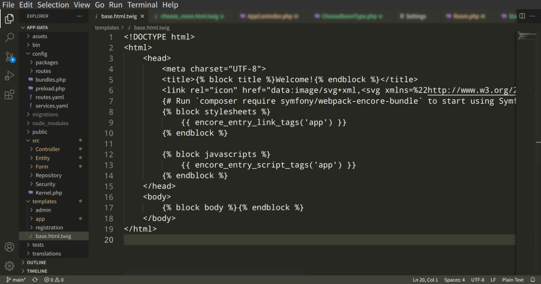Open preload.php file in explorer
This screenshot has height=284, width=541.
click(x=50, y=88)
